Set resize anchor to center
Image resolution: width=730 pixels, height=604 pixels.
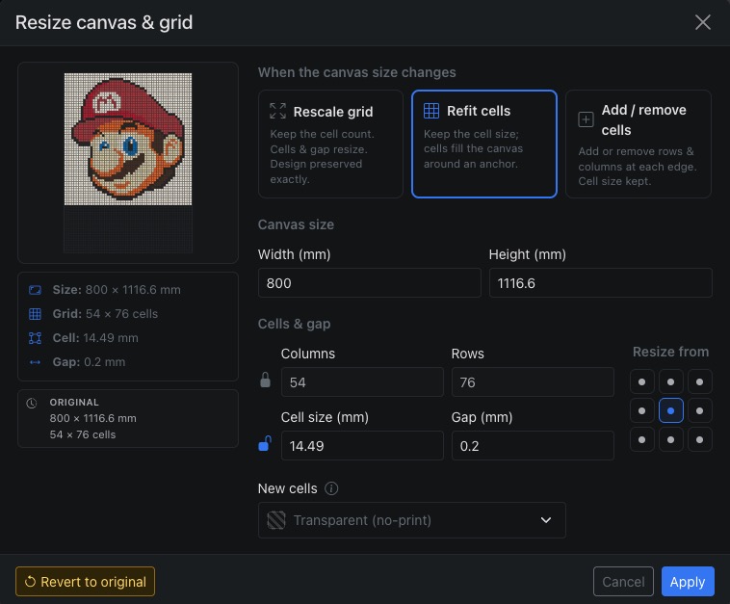671,410
